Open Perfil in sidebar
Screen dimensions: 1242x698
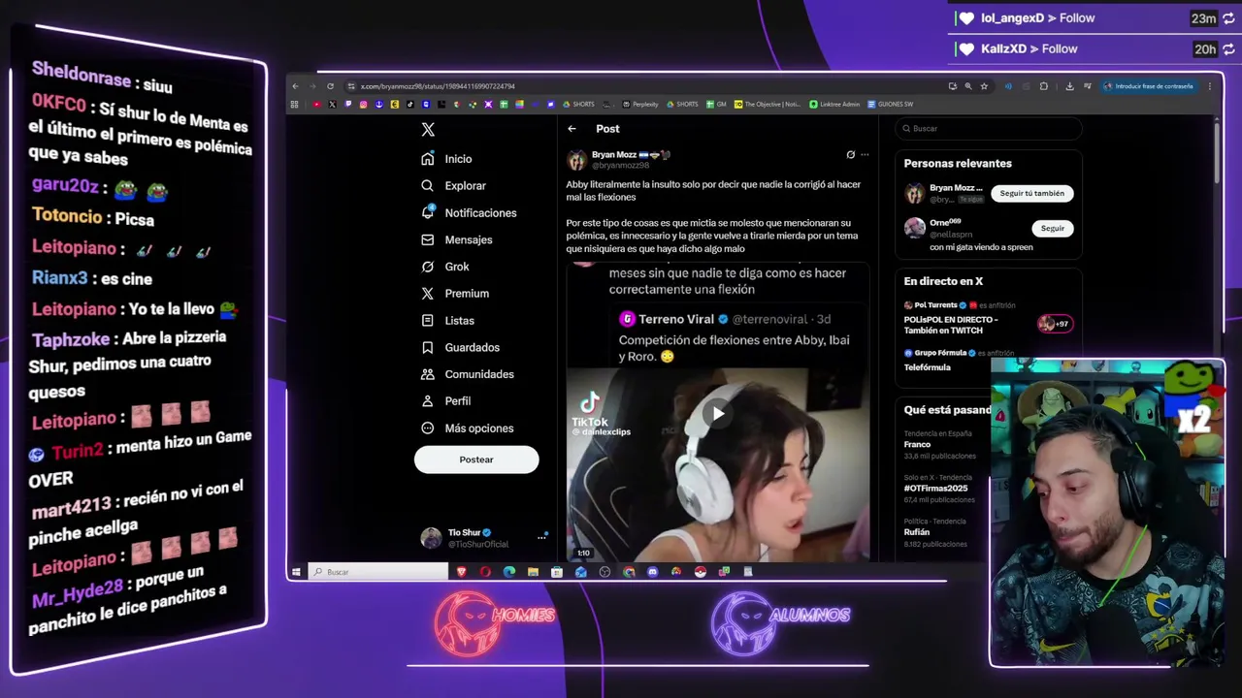446,400
